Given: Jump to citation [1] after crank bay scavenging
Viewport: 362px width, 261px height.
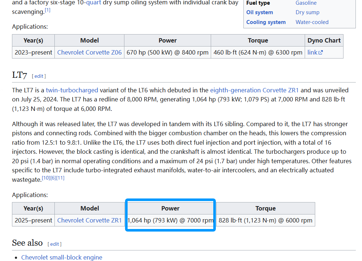Looking at the screenshot, I should click(48, 10).
